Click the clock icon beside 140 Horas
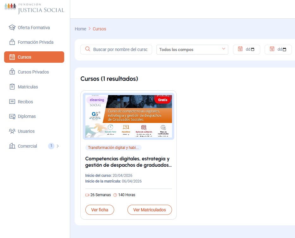 tap(115, 195)
